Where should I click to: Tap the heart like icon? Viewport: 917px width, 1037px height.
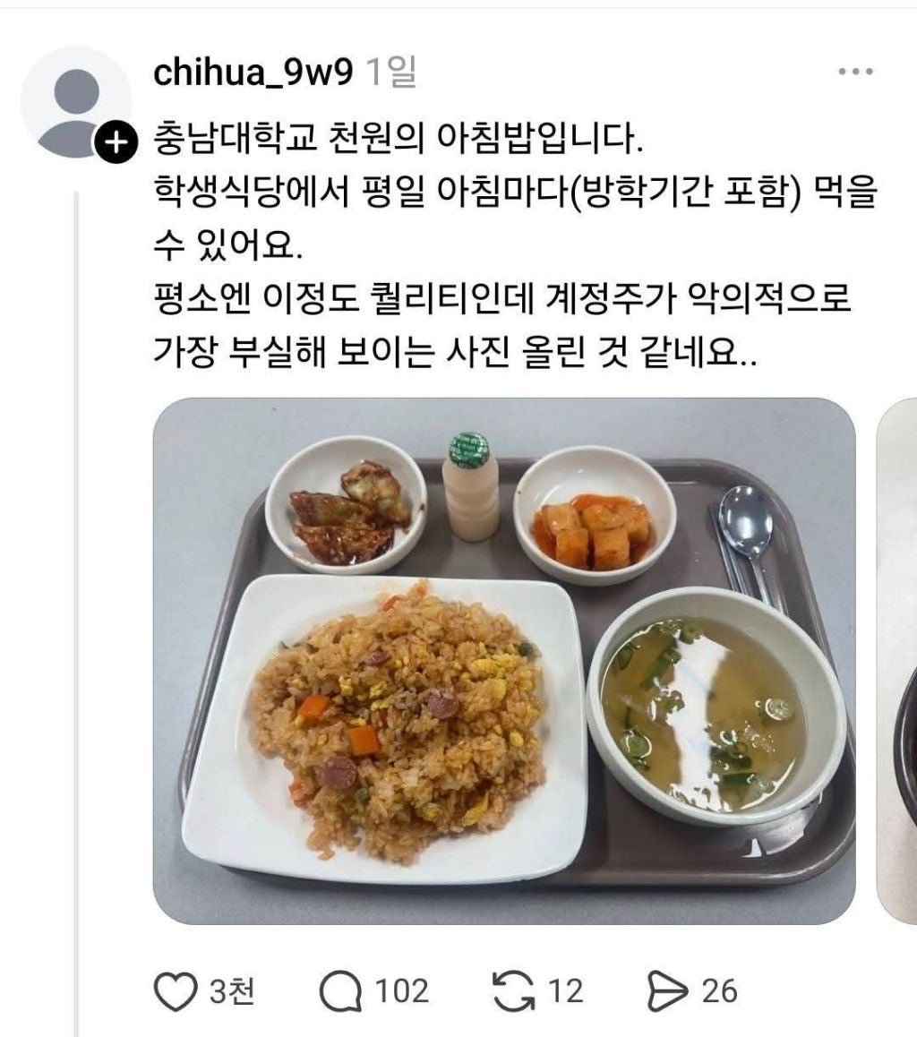[x=176, y=991]
